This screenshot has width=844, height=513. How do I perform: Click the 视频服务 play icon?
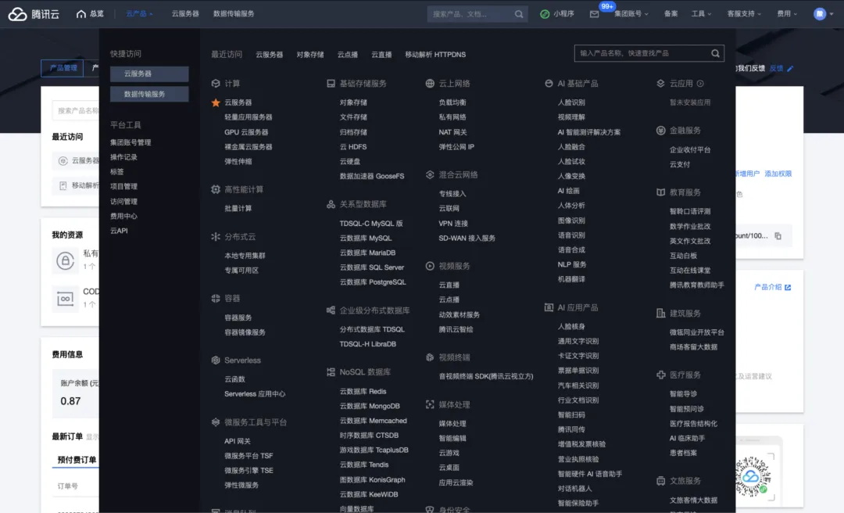(430, 266)
